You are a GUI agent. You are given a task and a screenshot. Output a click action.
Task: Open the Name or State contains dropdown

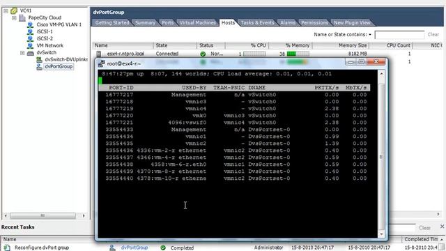[x=370, y=35]
